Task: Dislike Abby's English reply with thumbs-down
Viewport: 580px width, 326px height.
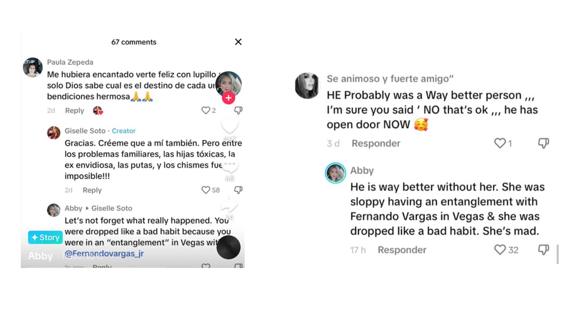Action: click(x=543, y=249)
